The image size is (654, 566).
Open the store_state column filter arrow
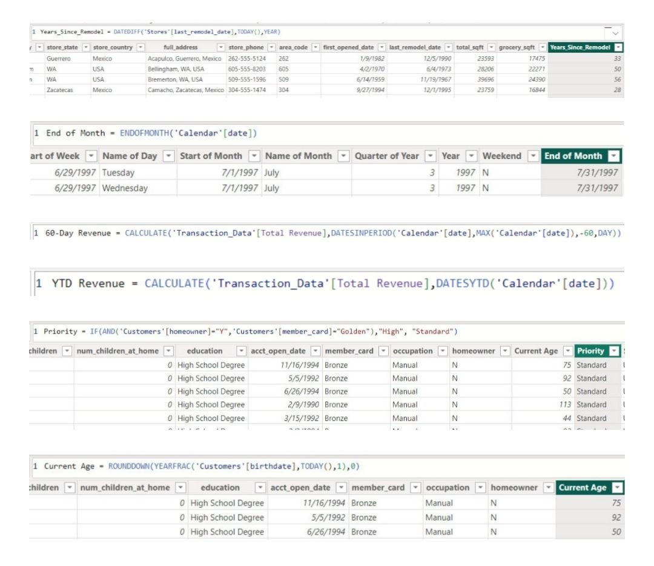(86, 47)
